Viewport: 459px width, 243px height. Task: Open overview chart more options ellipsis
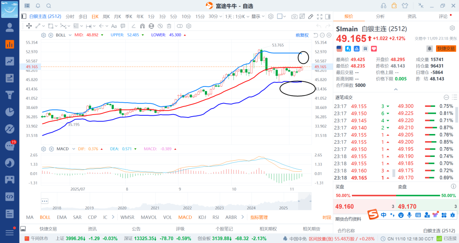tap(45, 201)
